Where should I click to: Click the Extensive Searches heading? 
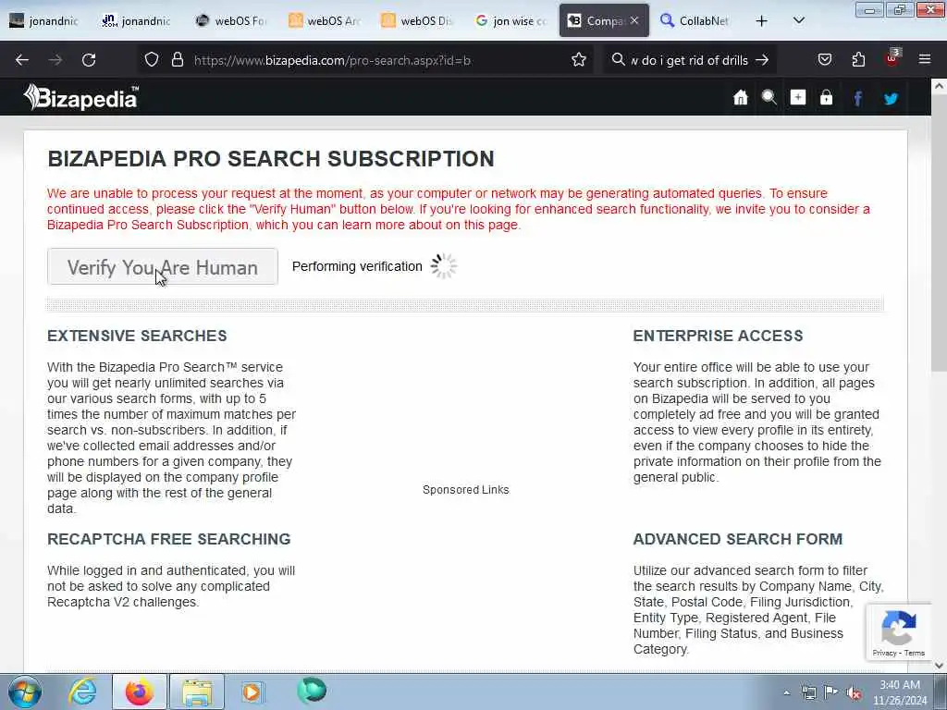click(137, 336)
